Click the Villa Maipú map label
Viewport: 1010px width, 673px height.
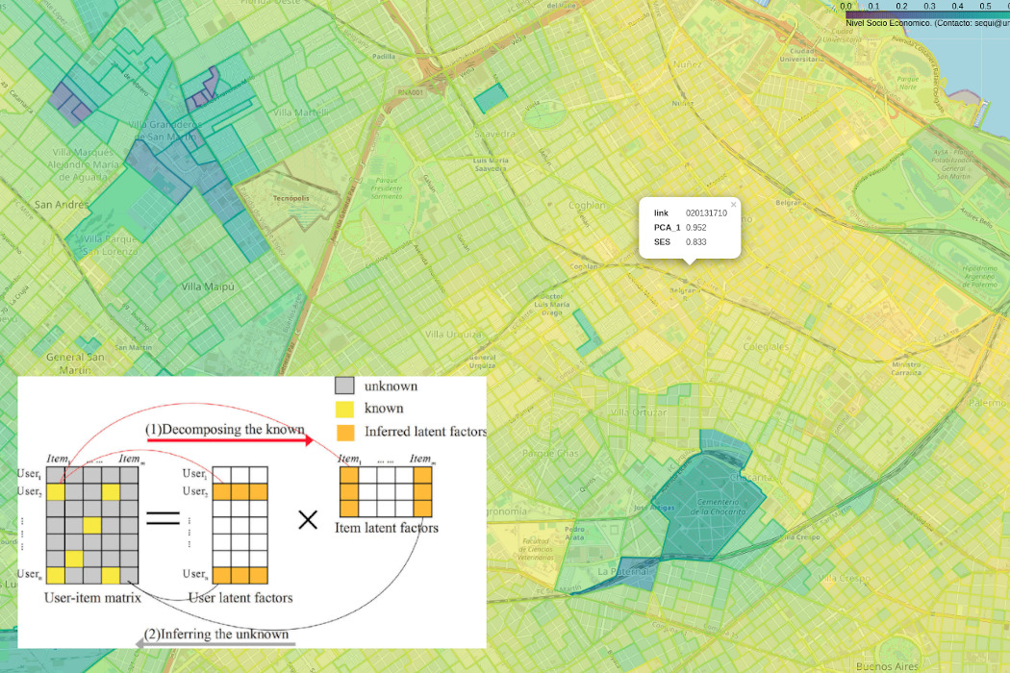[209, 287]
